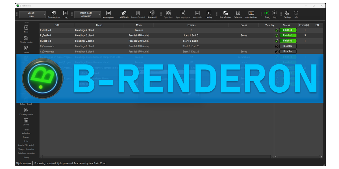Select the Animation mode in sidebar

tap(26, 133)
